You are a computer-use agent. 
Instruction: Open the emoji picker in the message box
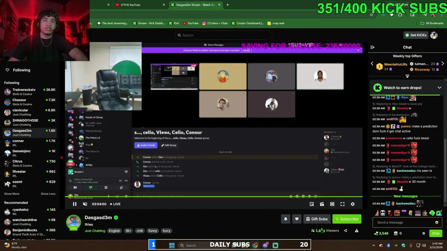(x=437, y=222)
